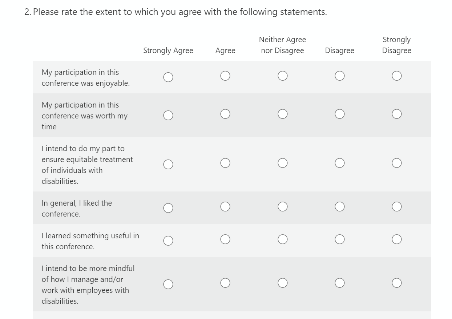Choose Agree for conference was enjoyable
This screenshot has height=319, width=452.
225,76
